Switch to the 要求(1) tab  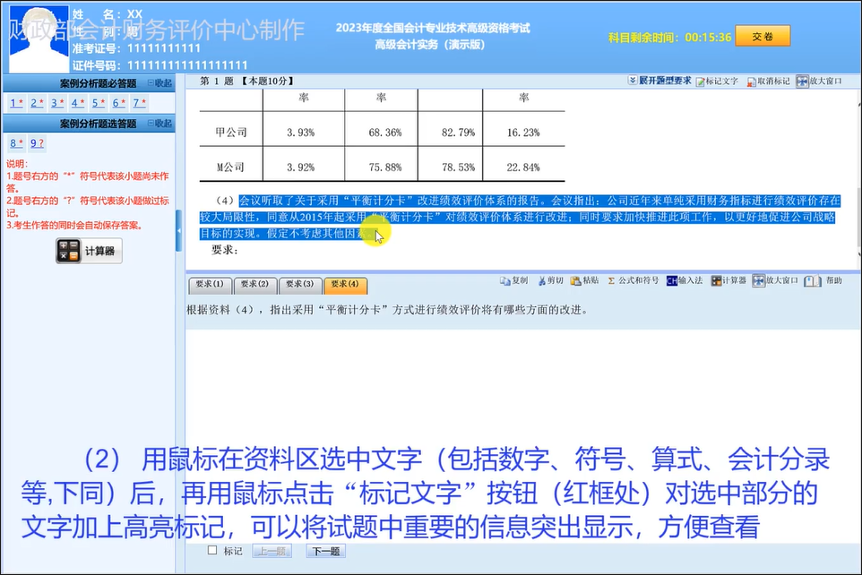click(208, 284)
